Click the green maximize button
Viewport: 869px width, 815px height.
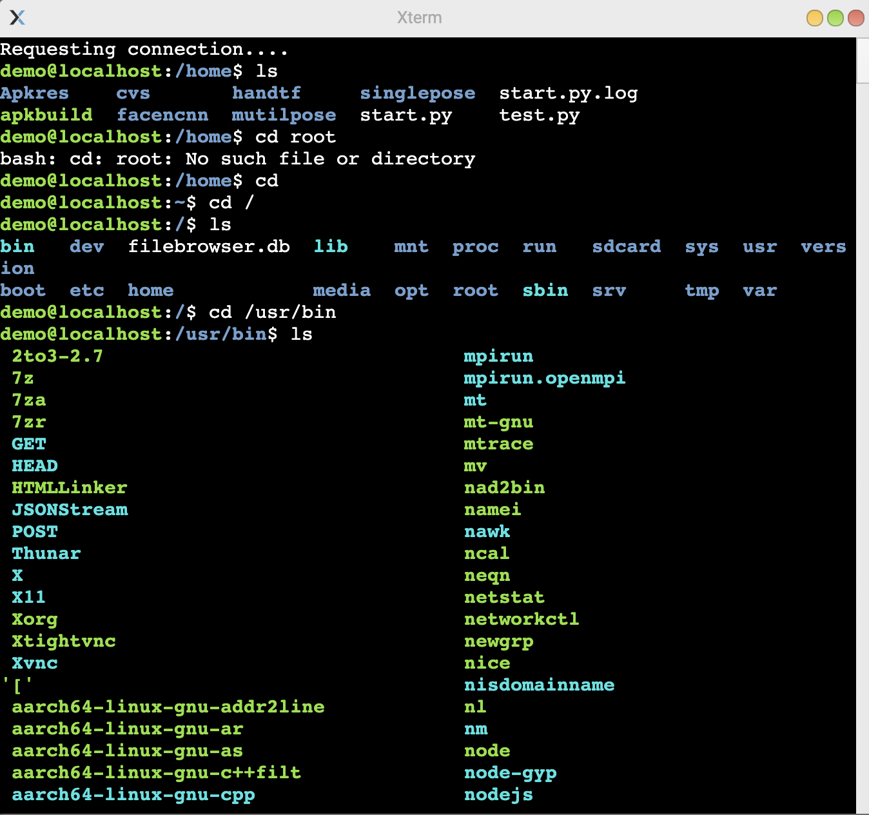pyautogui.click(x=835, y=18)
